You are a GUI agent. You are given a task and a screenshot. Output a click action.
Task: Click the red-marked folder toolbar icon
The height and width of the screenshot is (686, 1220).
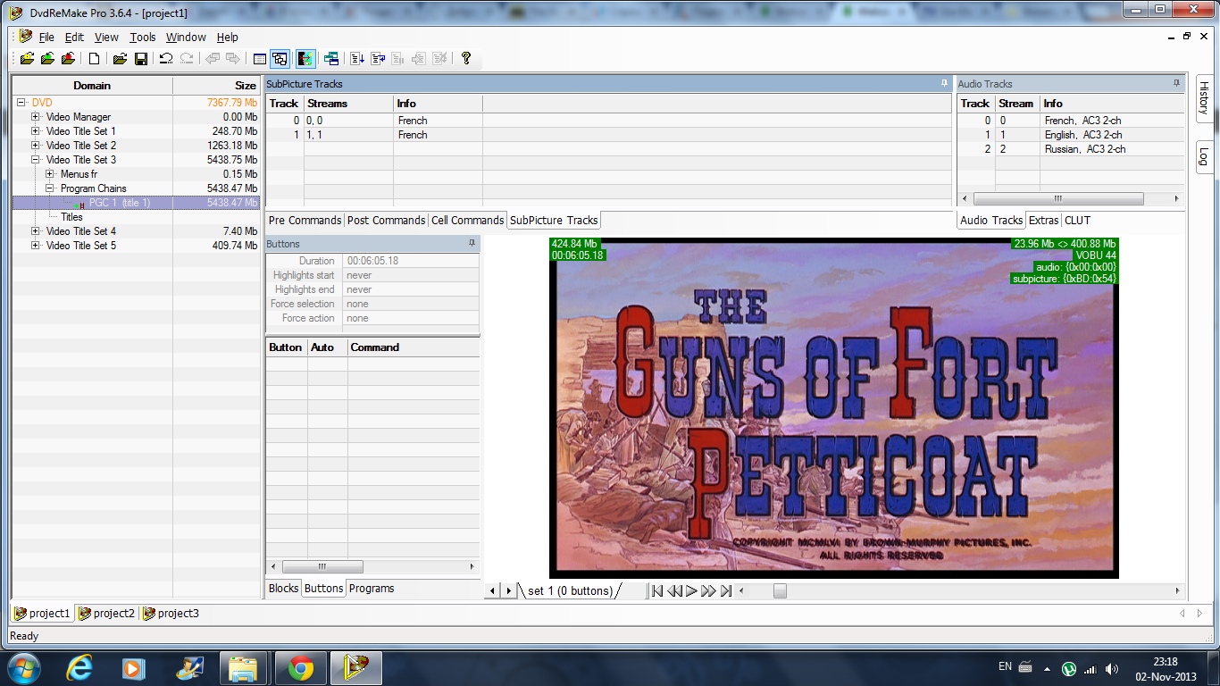coord(68,59)
